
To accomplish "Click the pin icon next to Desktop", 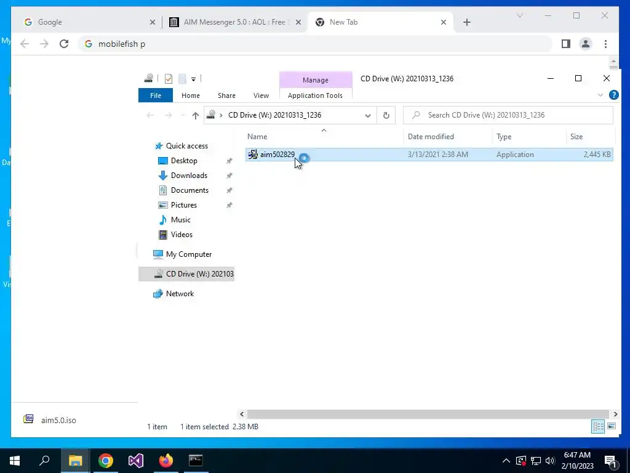I will pos(229,161).
